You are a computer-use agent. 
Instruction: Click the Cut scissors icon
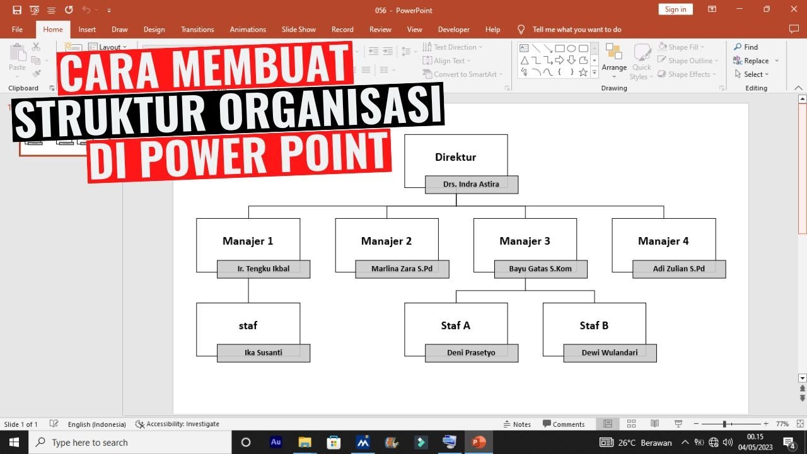[x=36, y=47]
